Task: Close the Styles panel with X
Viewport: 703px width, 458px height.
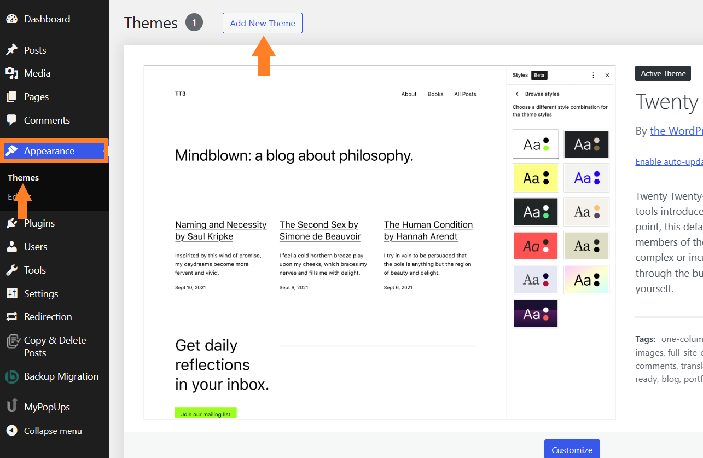Action: (607, 75)
